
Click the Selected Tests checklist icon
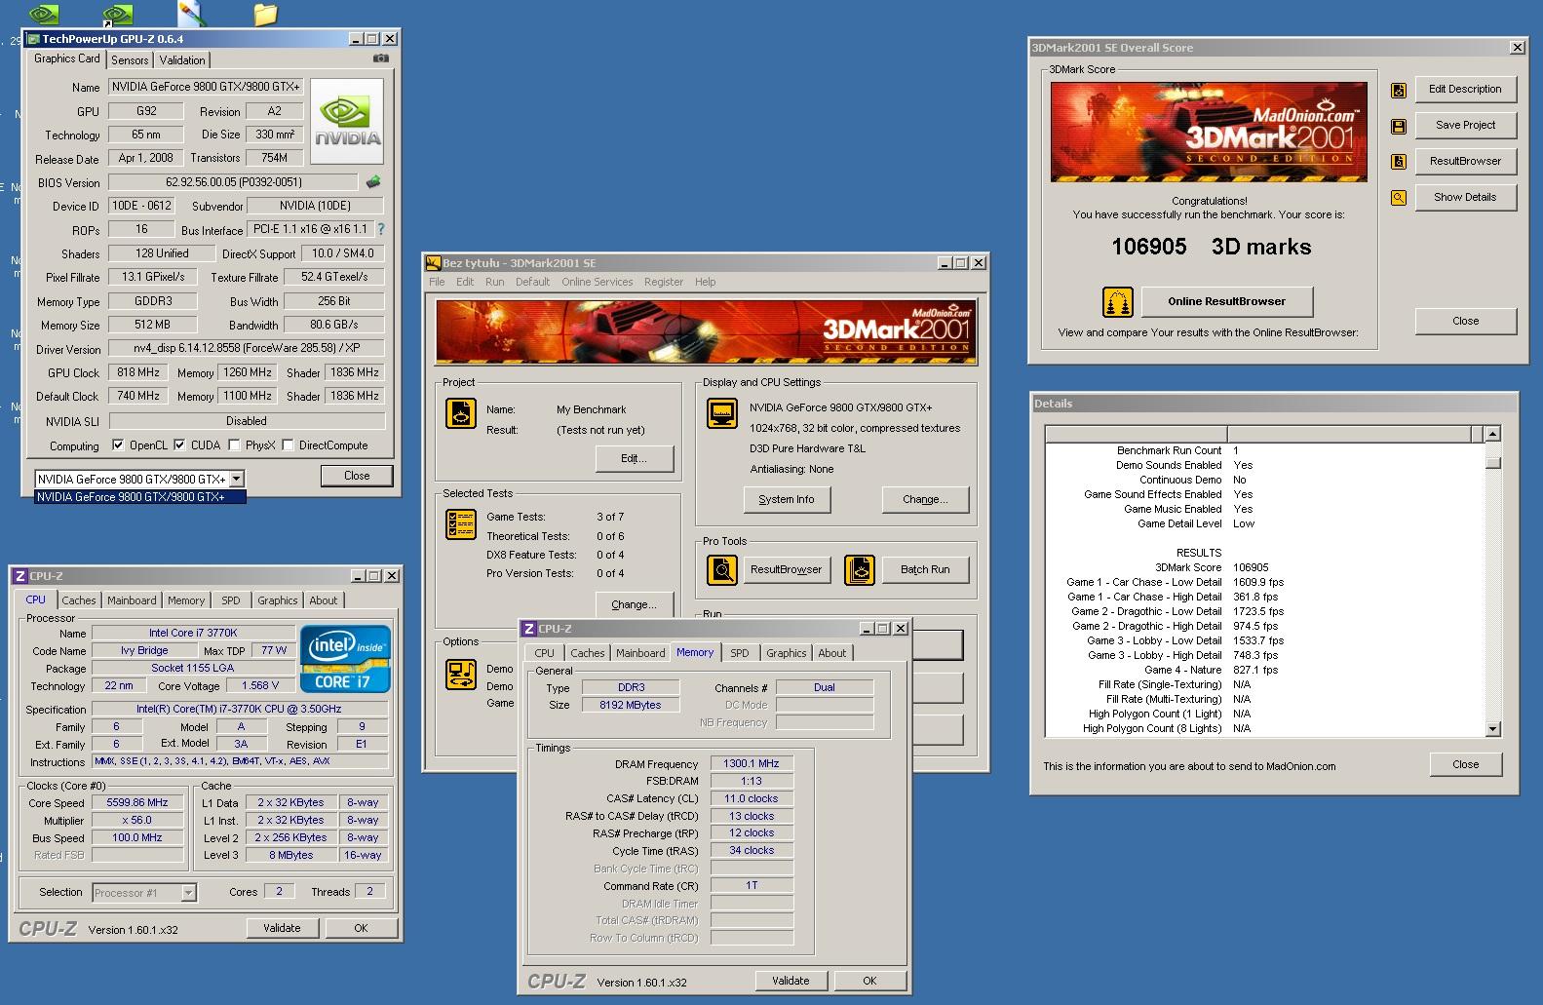[x=461, y=524]
